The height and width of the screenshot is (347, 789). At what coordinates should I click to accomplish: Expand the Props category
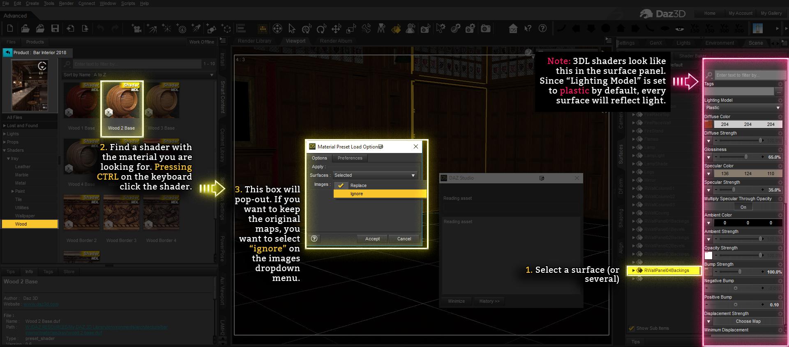coord(5,142)
